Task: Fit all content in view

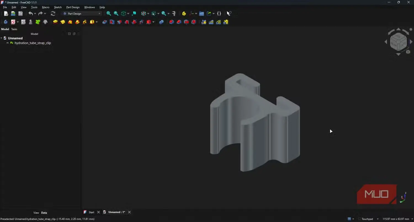Action: point(109,13)
